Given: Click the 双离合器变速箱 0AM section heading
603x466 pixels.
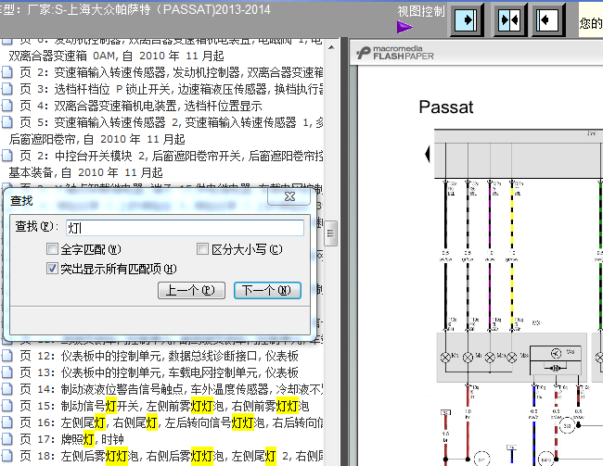Looking at the screenshot, I should click(x=116, y=56).
